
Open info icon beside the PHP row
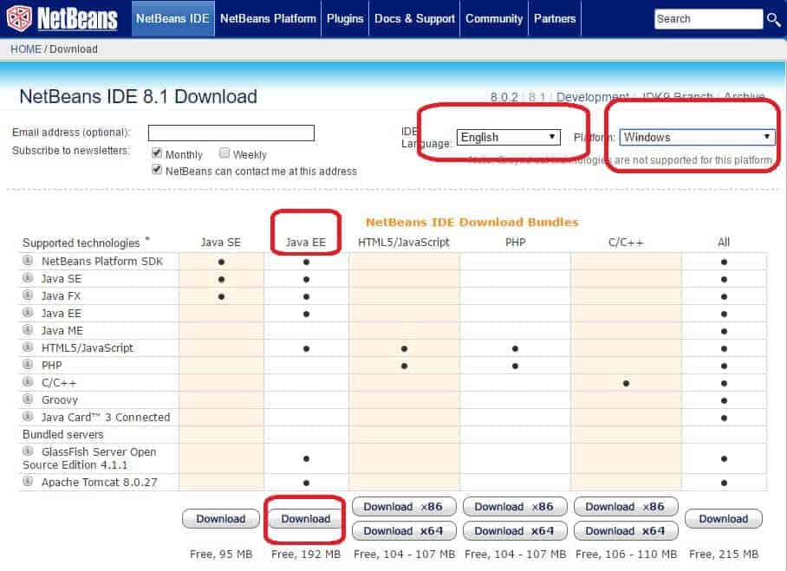click(x=28, y=364)
